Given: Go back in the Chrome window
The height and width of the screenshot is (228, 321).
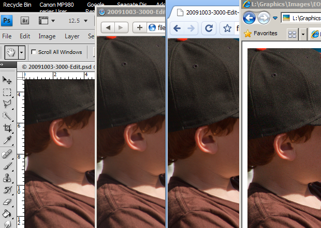Looking at the screenshot, I should pos(177,28).
